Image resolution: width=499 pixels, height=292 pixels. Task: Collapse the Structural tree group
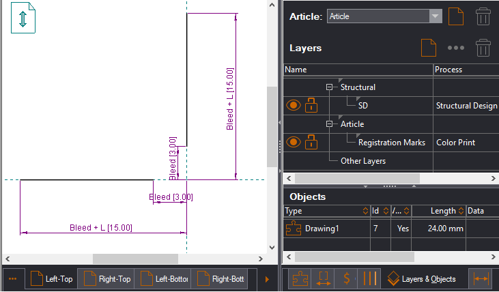(x=330, y=87)
